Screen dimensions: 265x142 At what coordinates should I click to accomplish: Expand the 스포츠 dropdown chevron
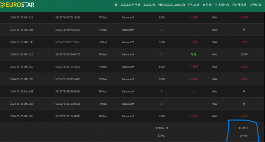[x=154, y=5]
